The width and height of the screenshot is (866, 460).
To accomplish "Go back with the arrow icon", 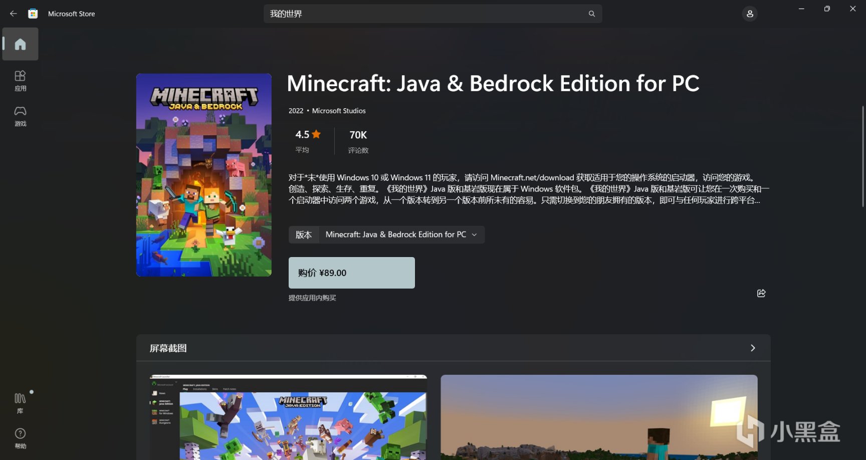I will point(14,14).
